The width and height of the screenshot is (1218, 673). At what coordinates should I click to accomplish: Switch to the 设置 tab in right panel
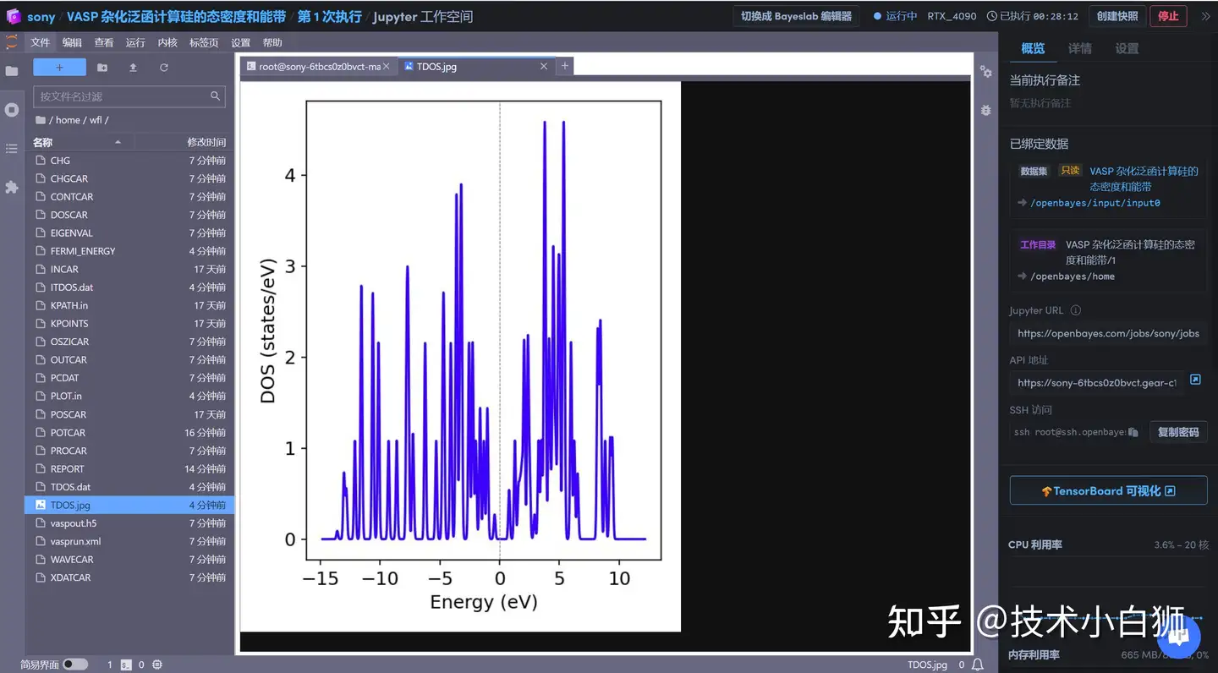coord(1127,48)
